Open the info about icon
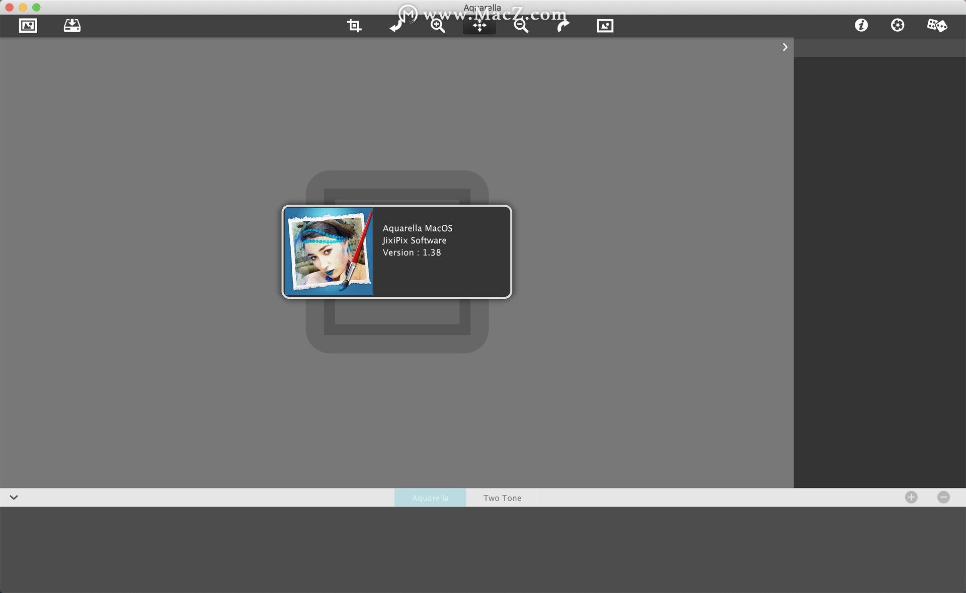 (x=861, y=25)
